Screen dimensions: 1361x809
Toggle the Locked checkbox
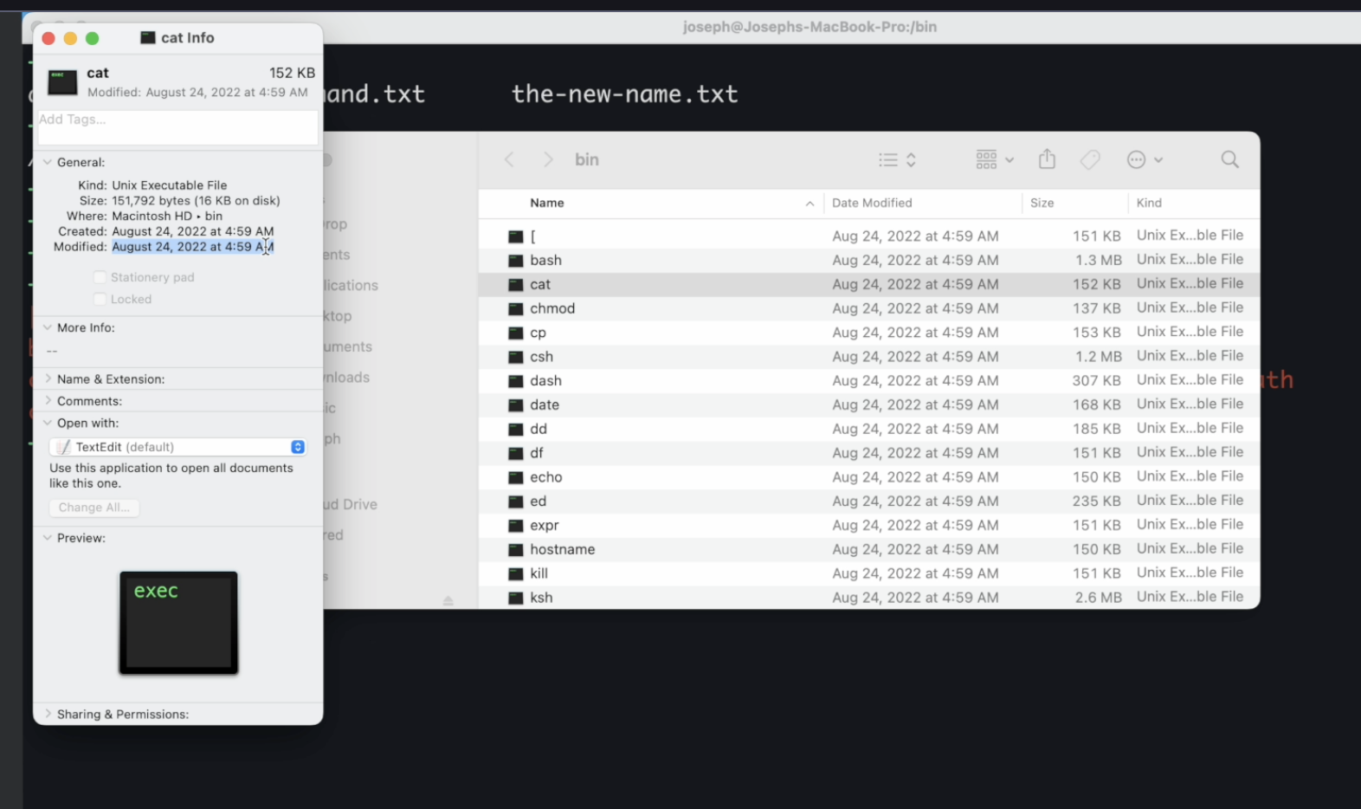[100, 299]
